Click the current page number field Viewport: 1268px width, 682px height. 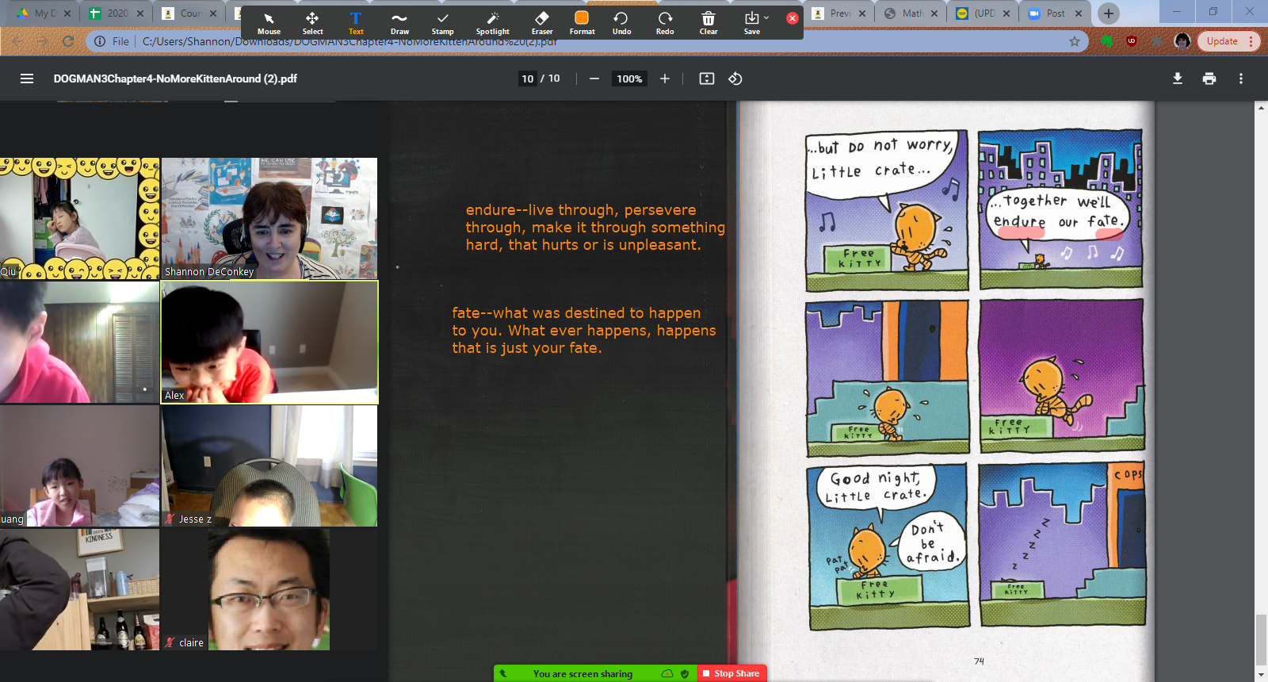[528, 79]
